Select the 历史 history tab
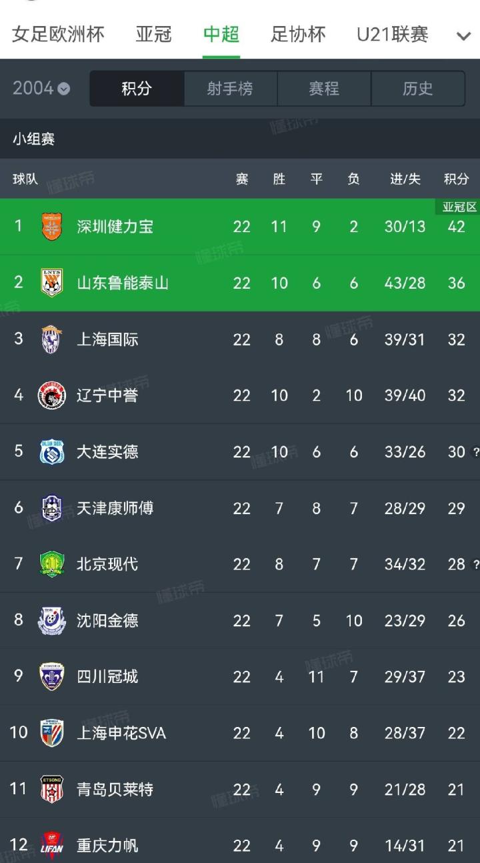This screenshot has width=480, height=863. pyautogui.click(x=418, y=89)
